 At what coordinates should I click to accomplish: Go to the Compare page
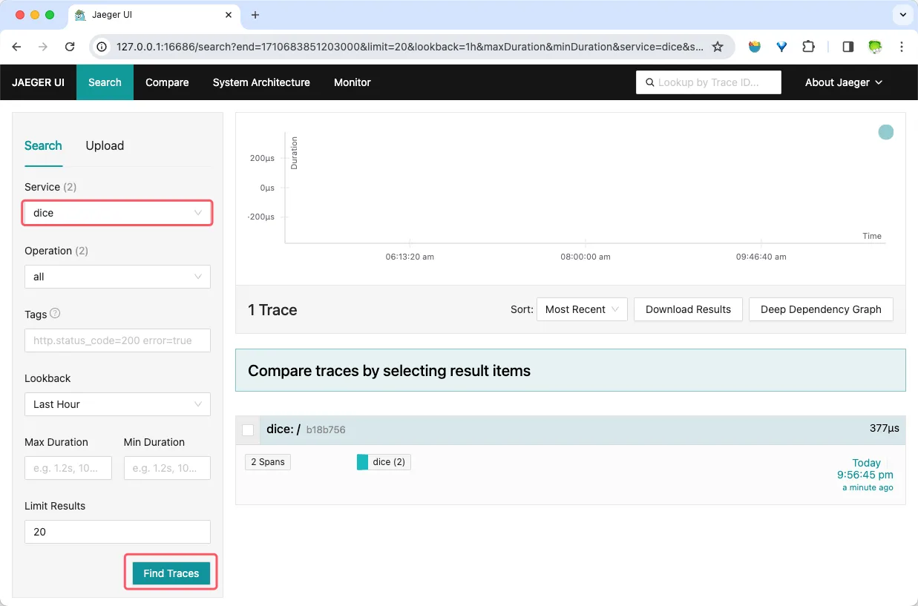(x=167, y=82)
